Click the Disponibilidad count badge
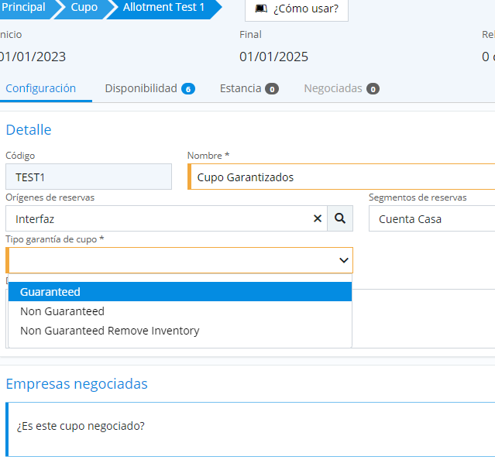The width and height of the screenshot is (495, 460). pyautogui.click(x=187, y=89)
